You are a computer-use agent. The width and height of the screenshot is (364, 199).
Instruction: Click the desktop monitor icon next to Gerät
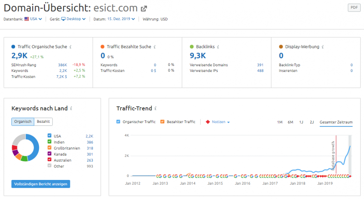63,19
